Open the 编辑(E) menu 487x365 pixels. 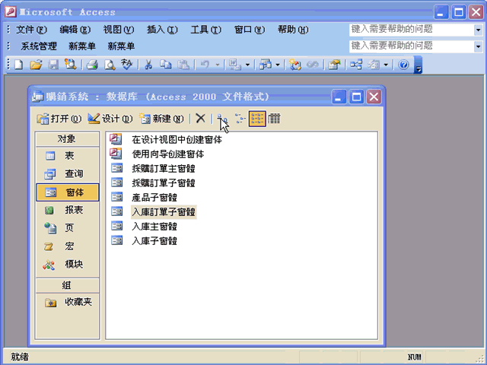pyautogui.click(x=75, y=30)
